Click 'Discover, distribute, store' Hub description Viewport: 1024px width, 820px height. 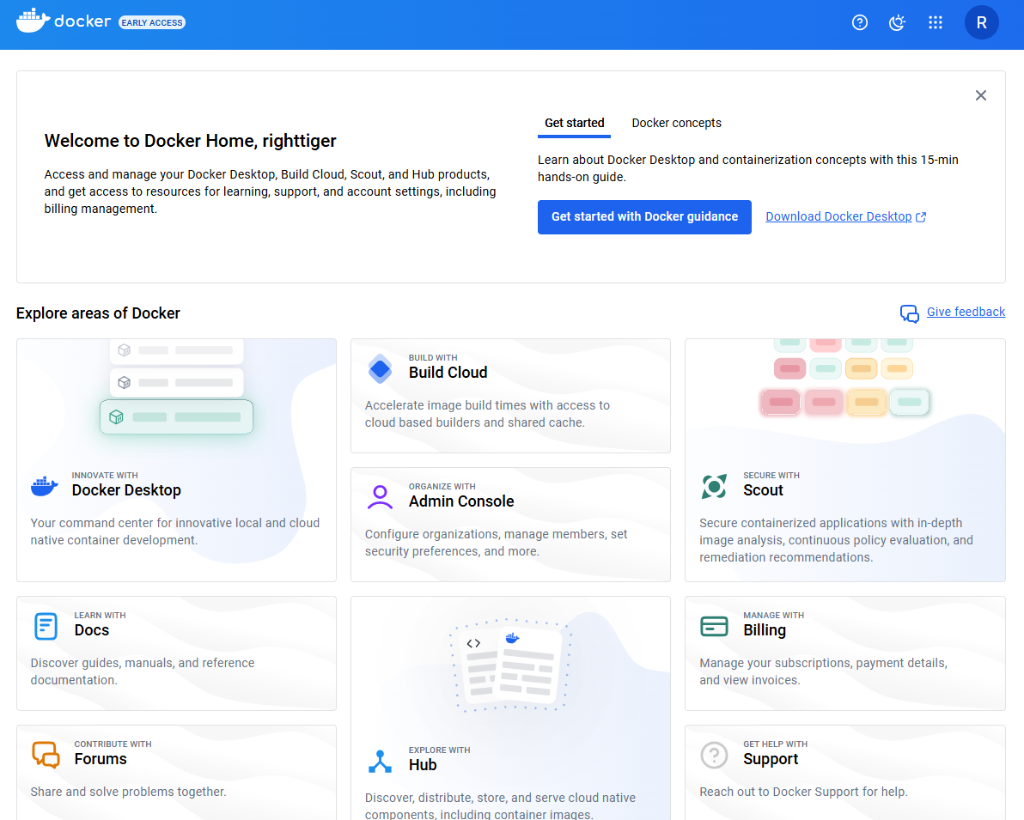click(500, 805)
